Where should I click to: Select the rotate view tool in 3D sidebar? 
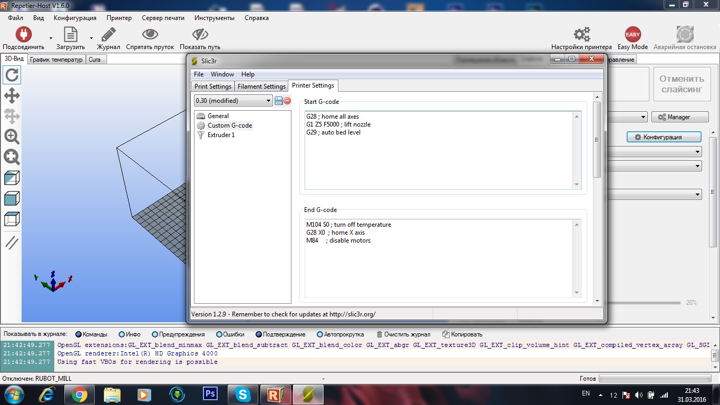click(12, 75)
